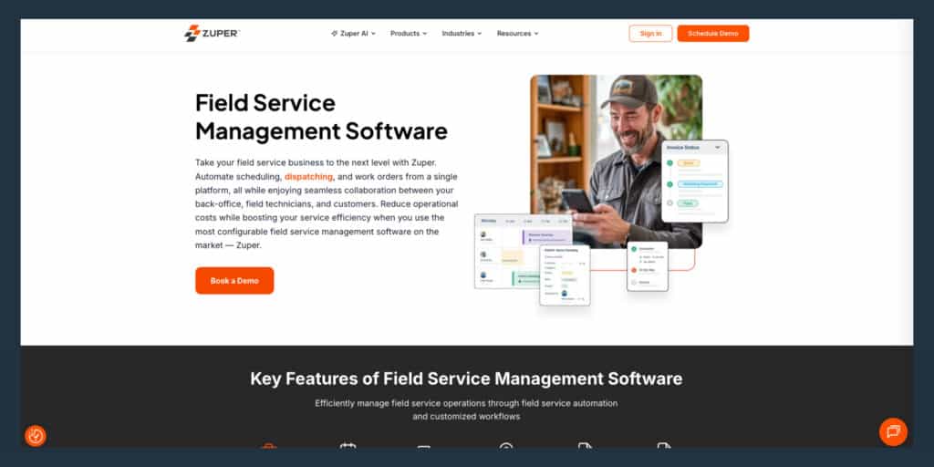Click the technician hero photo
The height and width of the screenshot is (467, 934).
[x=616, y=161]
